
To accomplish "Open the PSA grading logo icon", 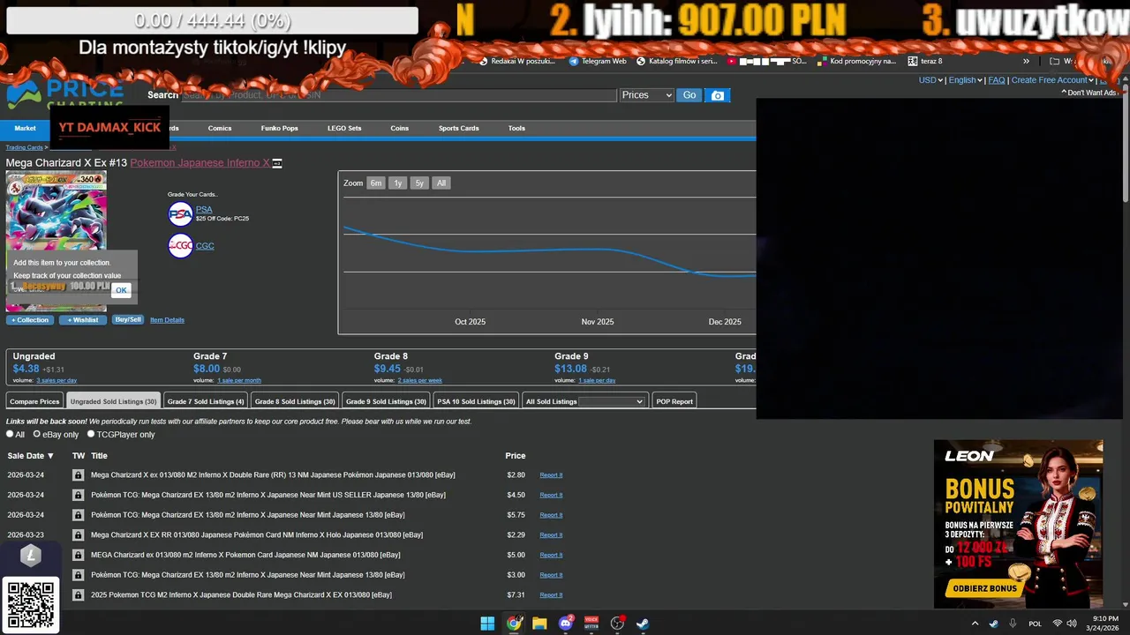I will point(180,214).
